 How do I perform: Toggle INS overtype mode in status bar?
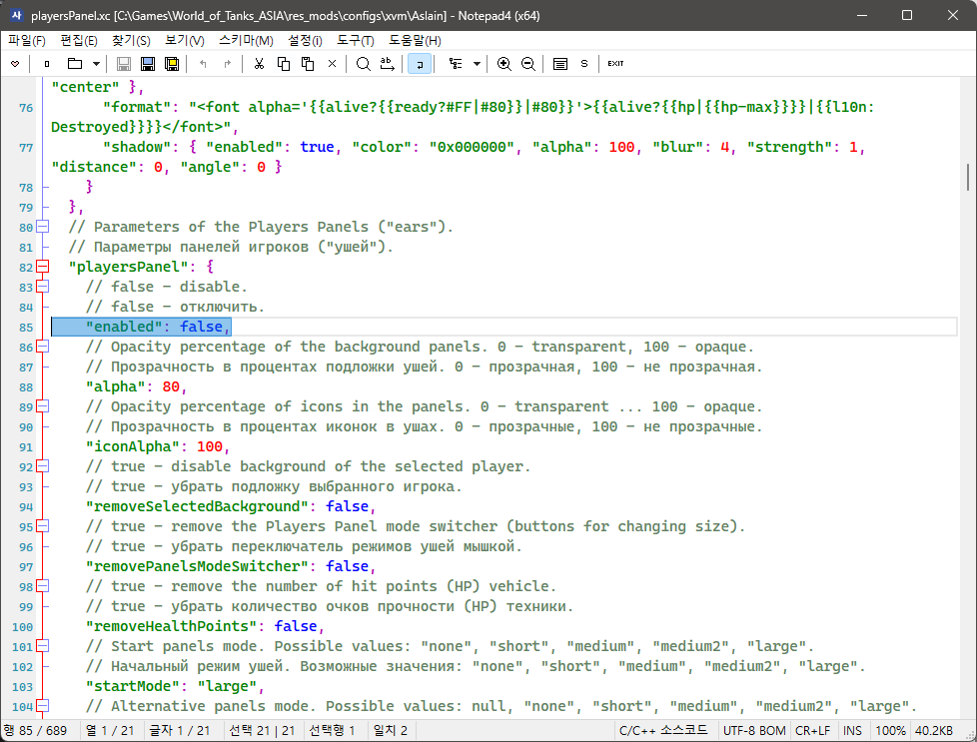tap(852, 731)
